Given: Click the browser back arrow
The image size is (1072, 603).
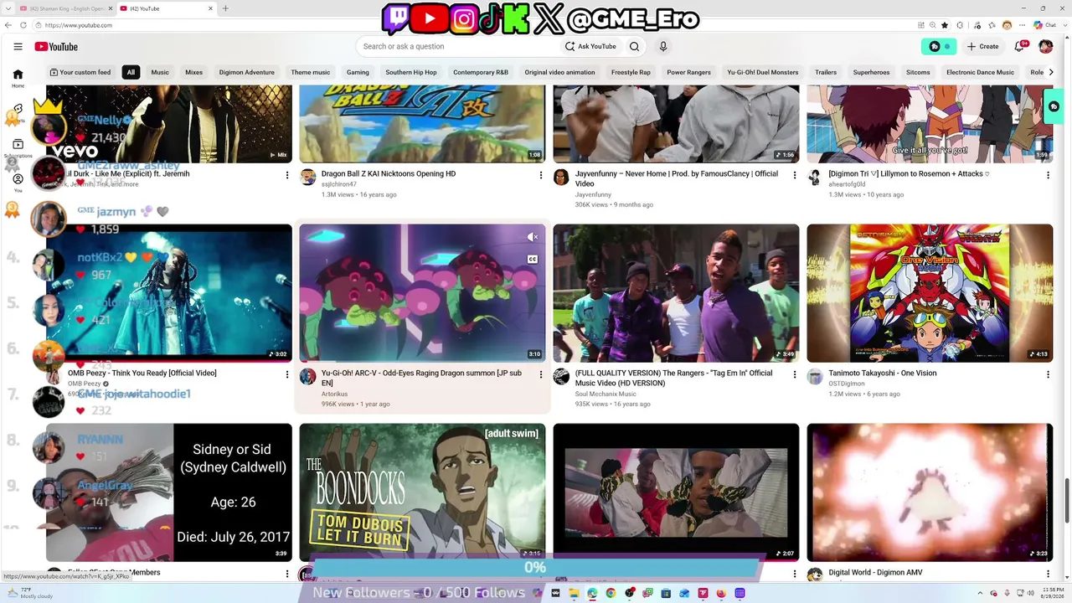Looking at the screenshot, I should [7, 25].
